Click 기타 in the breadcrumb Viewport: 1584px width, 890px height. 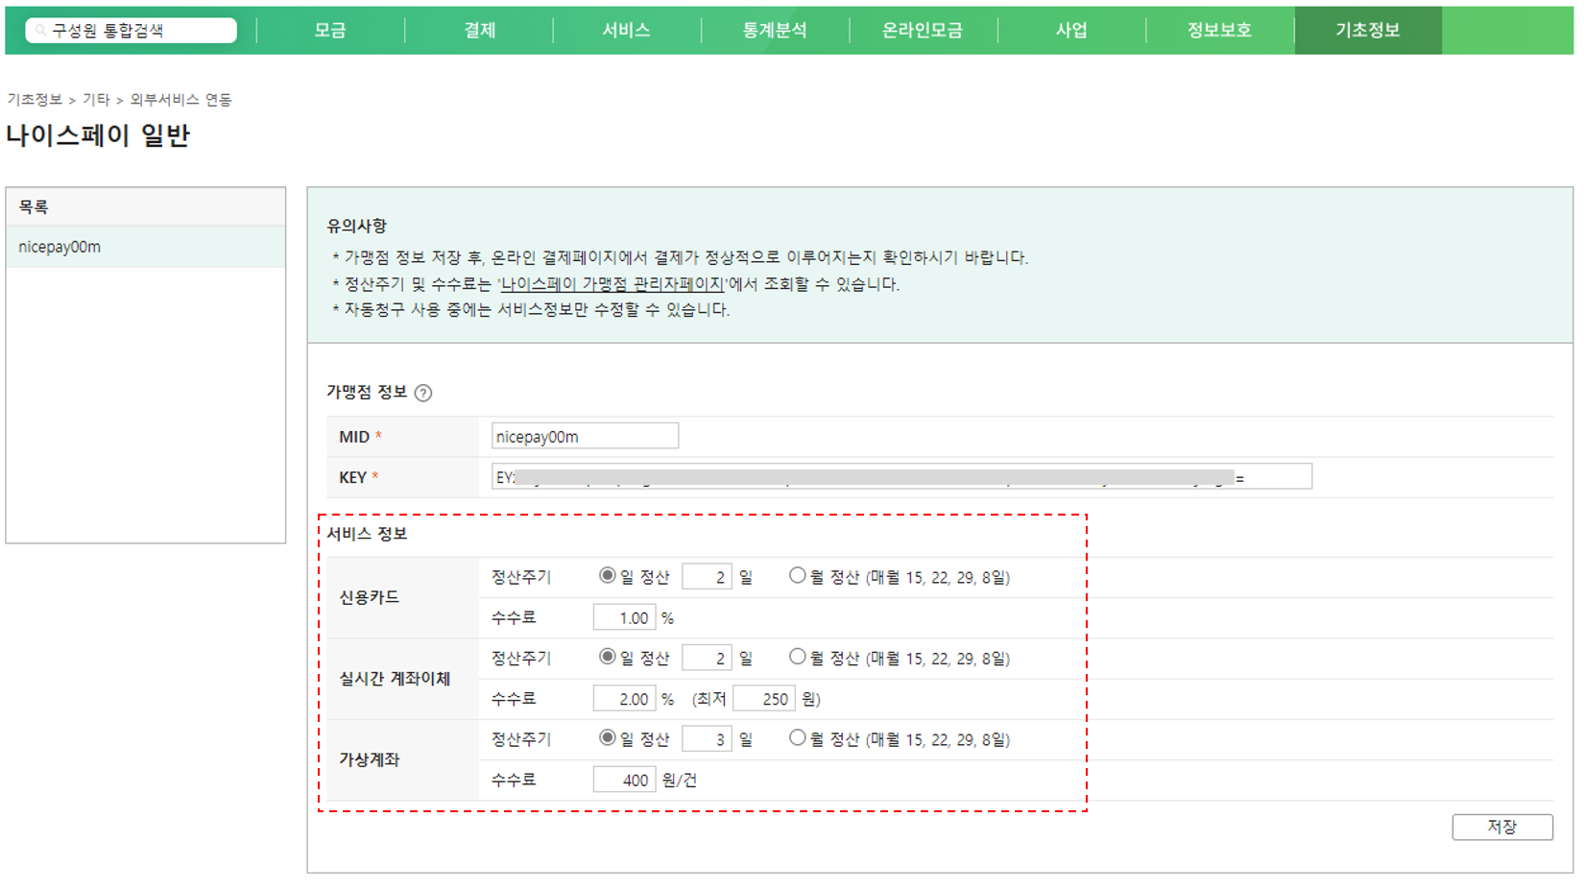96,100
